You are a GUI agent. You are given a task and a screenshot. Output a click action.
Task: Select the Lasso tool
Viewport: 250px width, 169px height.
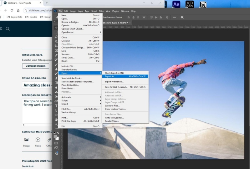click(x=56, y=37)
